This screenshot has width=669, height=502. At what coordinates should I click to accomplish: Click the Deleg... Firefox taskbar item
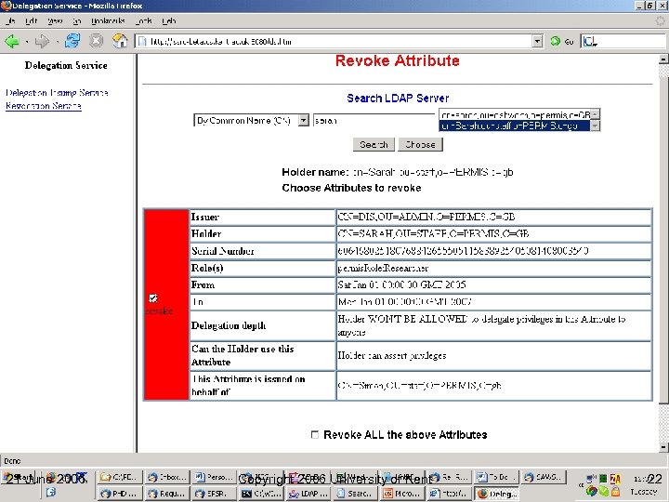point(496,494)
